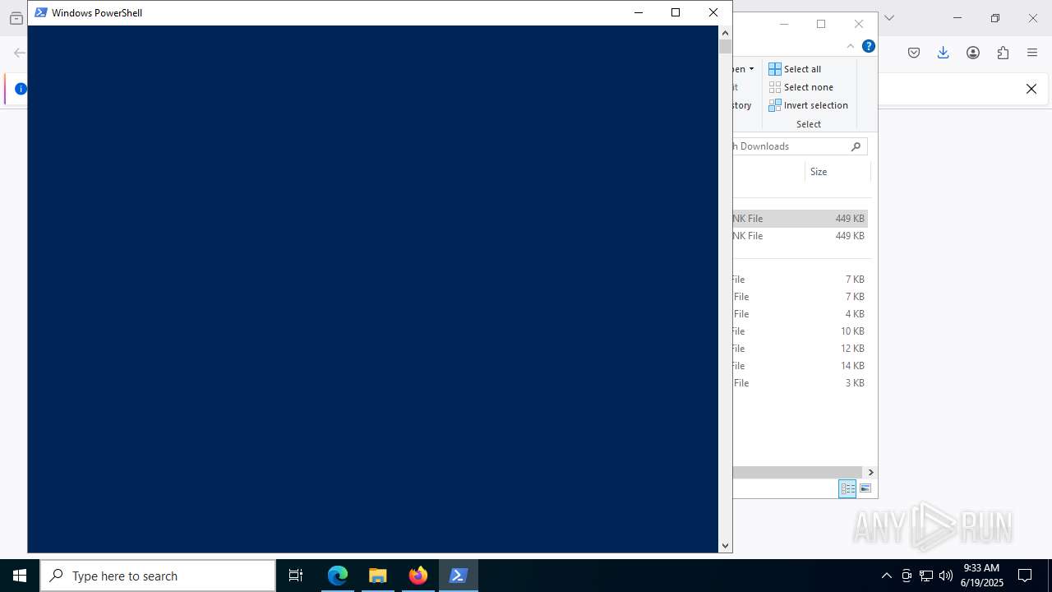Viewport: 1052px width, 592px height.
Task: Switch Explorer to large icons view
Action: 865,488
